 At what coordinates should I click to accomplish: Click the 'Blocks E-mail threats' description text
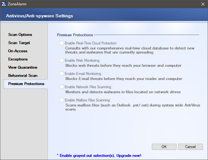point(124,79)
